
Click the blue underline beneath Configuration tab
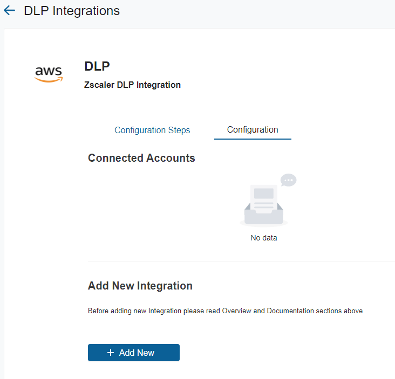(253, 139)
